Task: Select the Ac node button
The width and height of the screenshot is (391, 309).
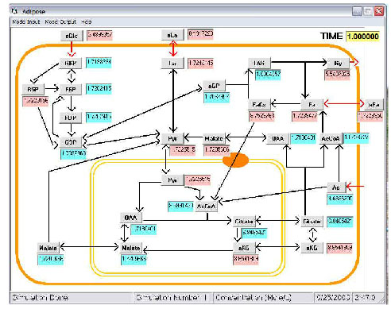Action: coord(336,187)
